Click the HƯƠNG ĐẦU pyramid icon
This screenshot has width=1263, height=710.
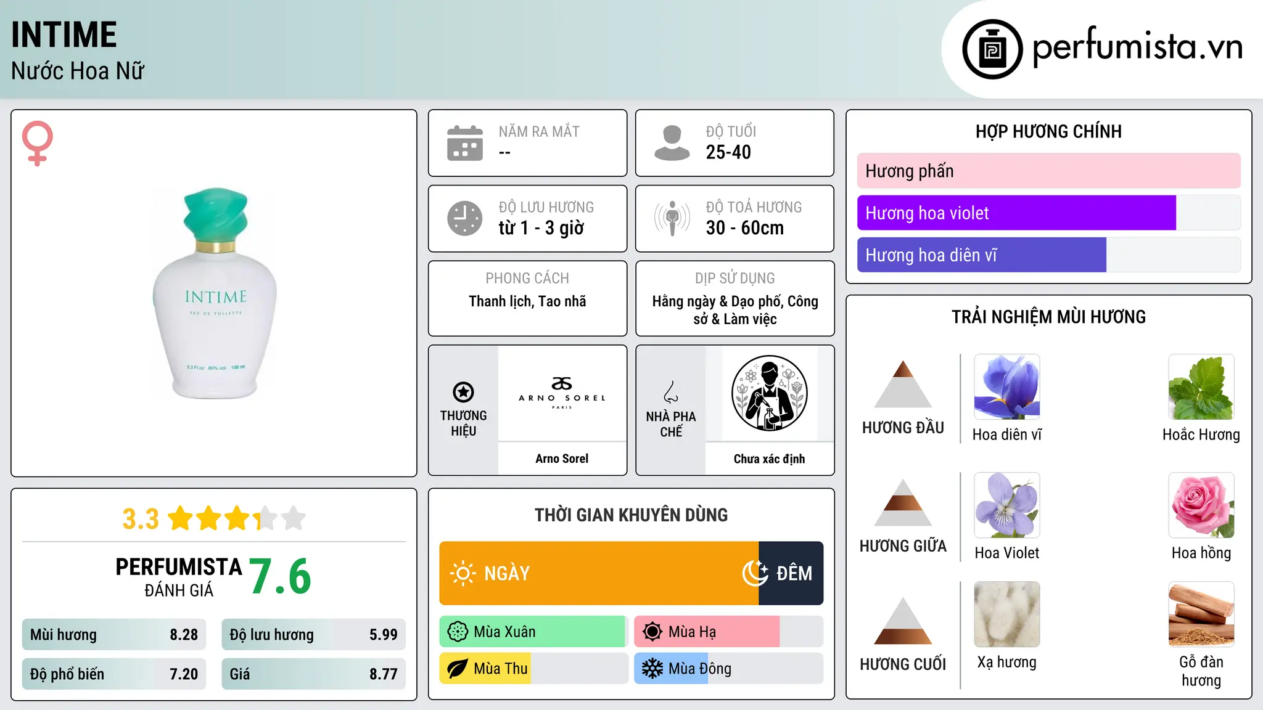[903, 384]
